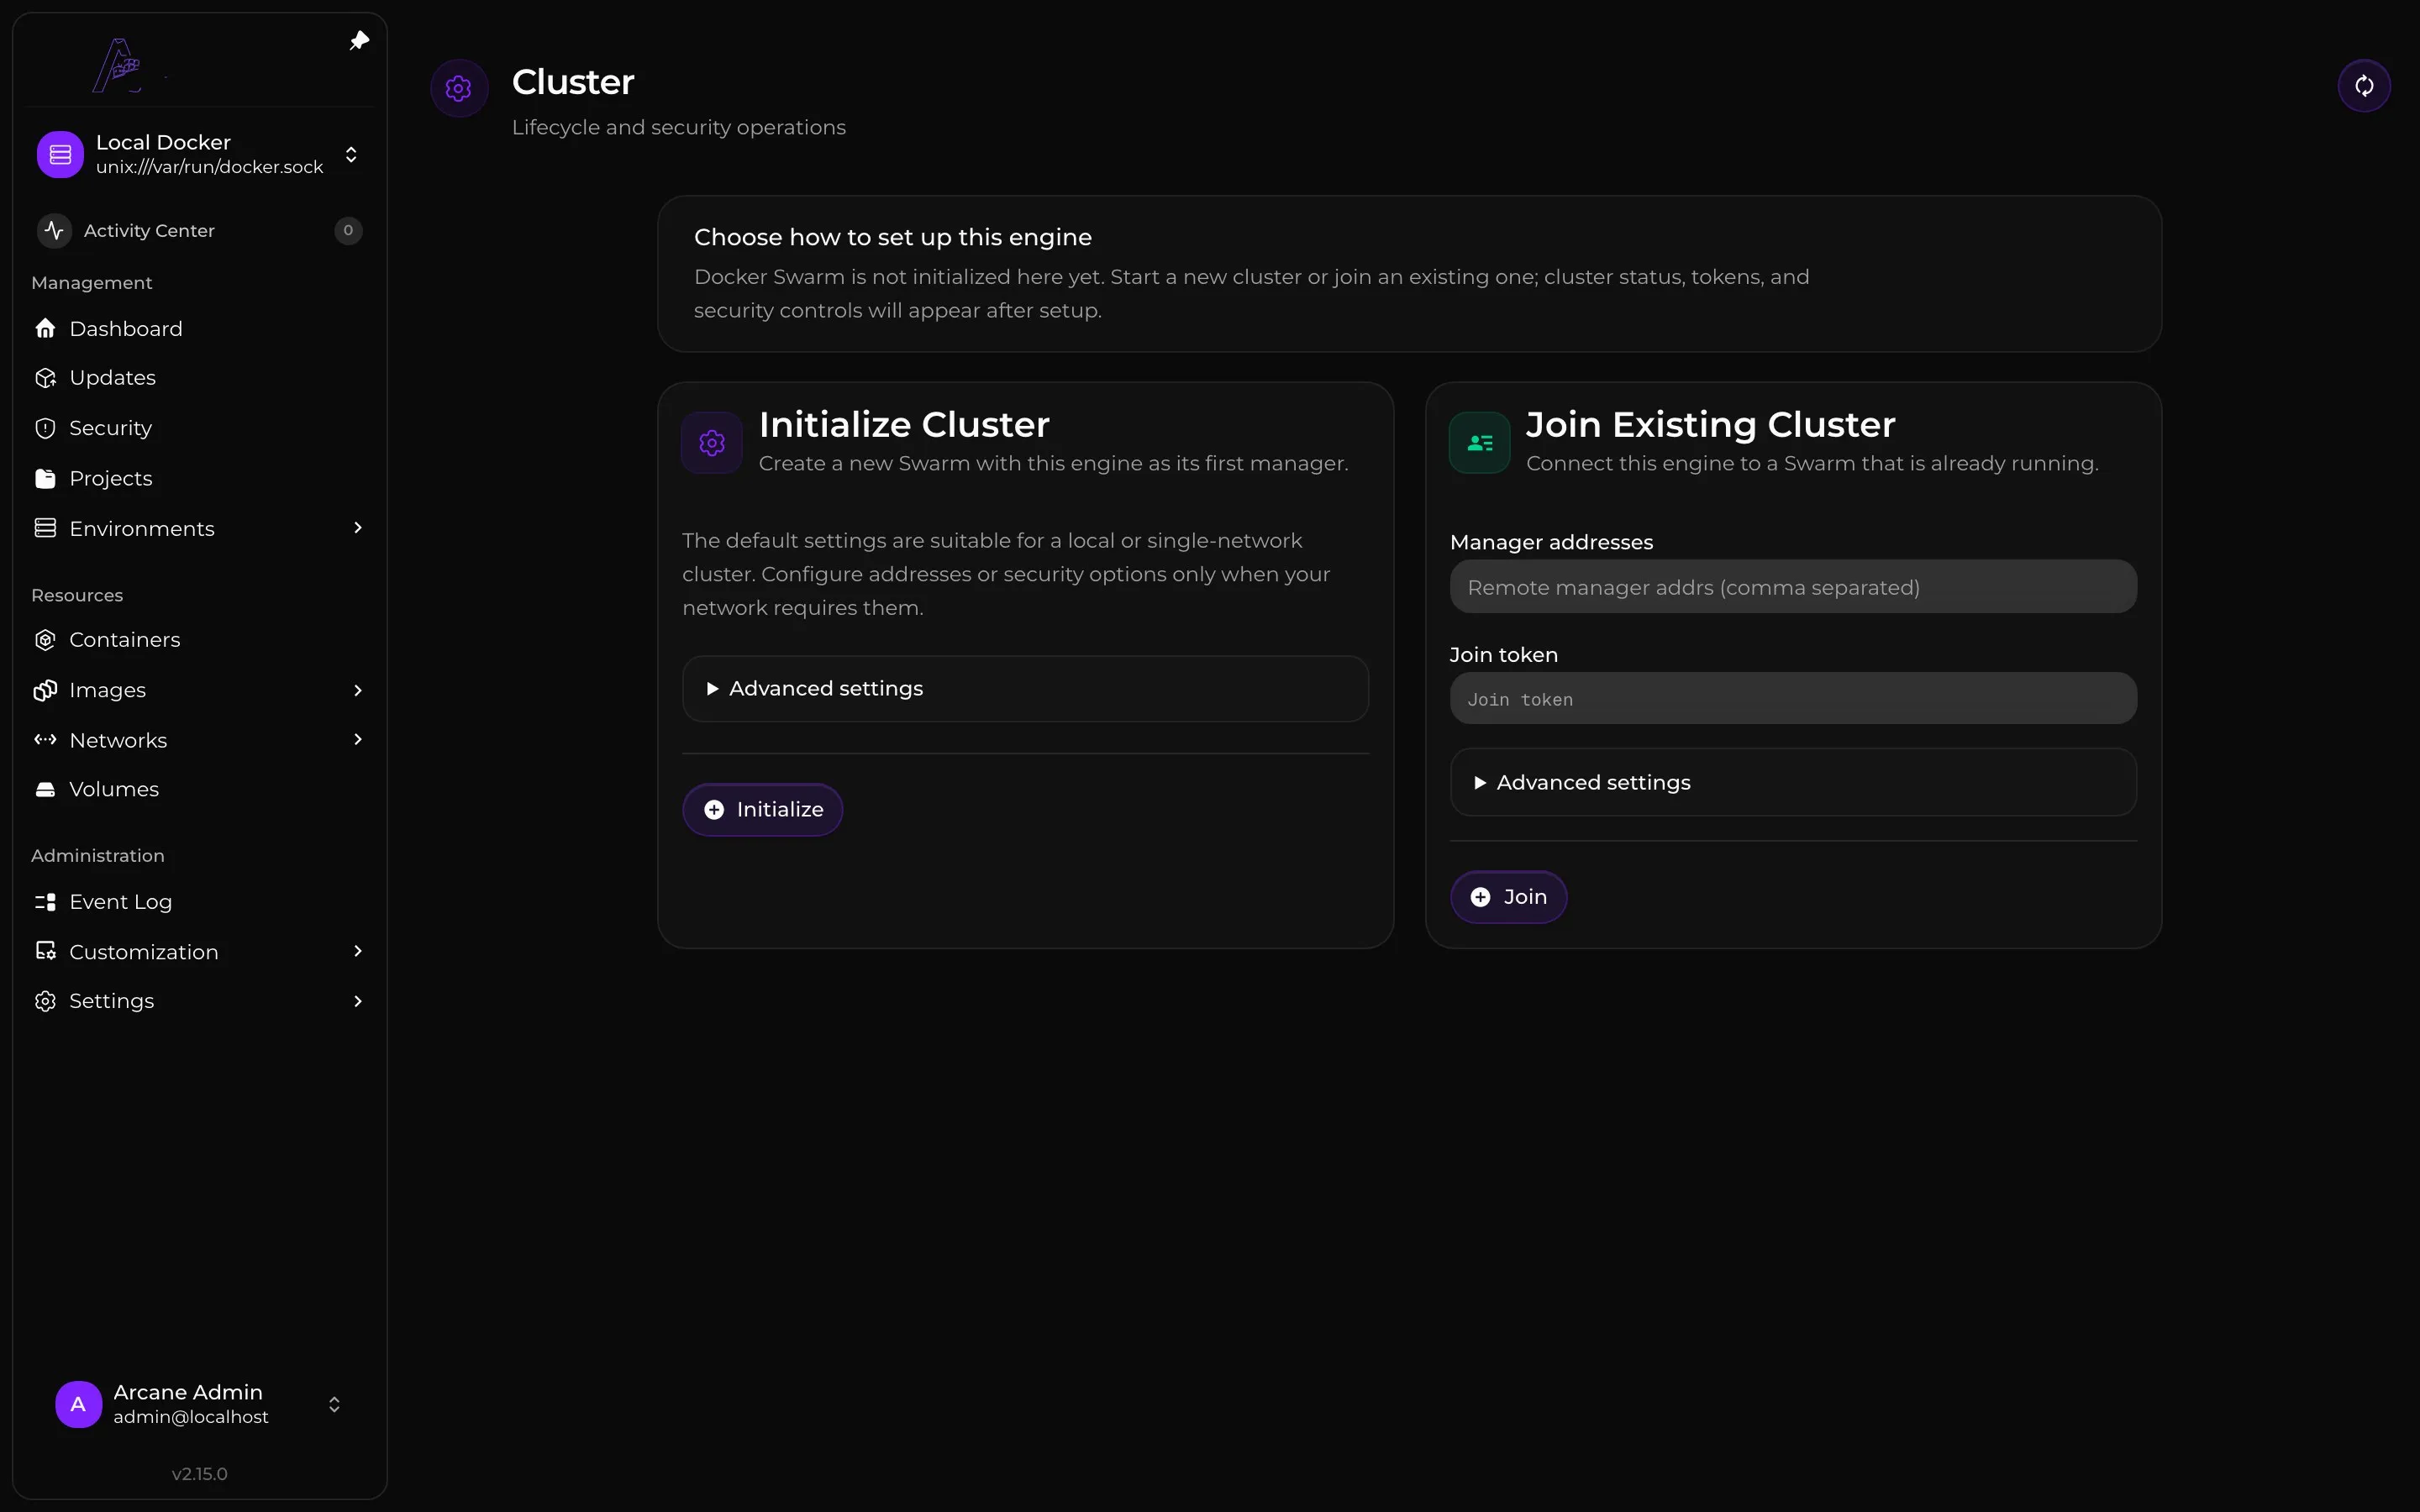Expand the Settings submenu chevron

click(358, 1001)
